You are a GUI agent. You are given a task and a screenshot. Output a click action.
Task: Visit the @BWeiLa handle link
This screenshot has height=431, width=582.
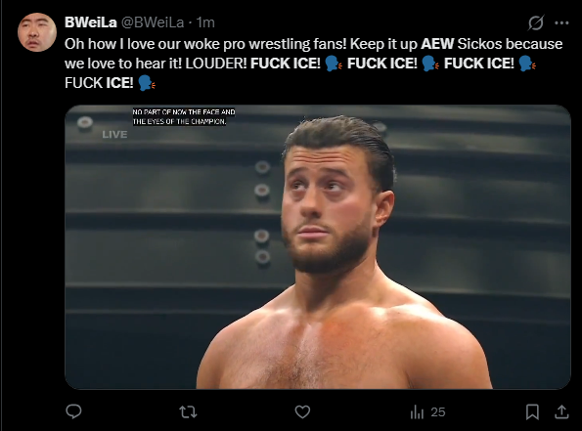pos(153,22)
